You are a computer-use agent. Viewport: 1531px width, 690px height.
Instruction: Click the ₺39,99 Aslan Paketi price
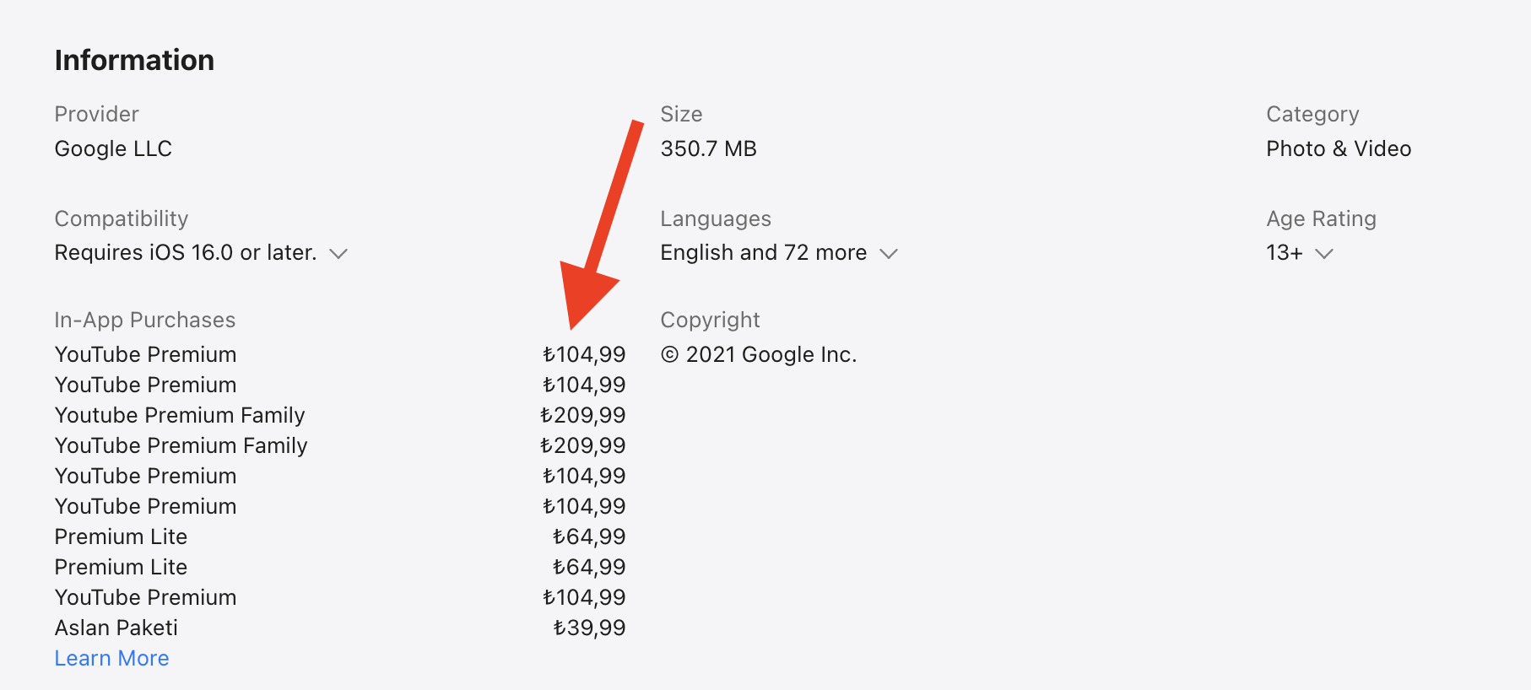coord(588,628)
